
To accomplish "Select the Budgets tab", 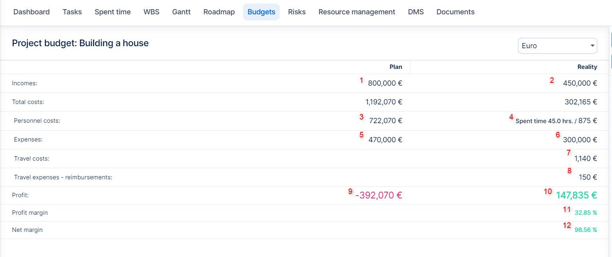I will 261,12.
